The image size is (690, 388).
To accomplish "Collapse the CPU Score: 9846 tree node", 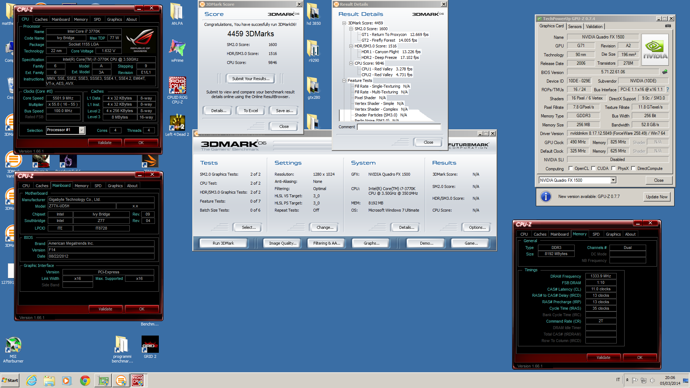I will pos(351,63).
